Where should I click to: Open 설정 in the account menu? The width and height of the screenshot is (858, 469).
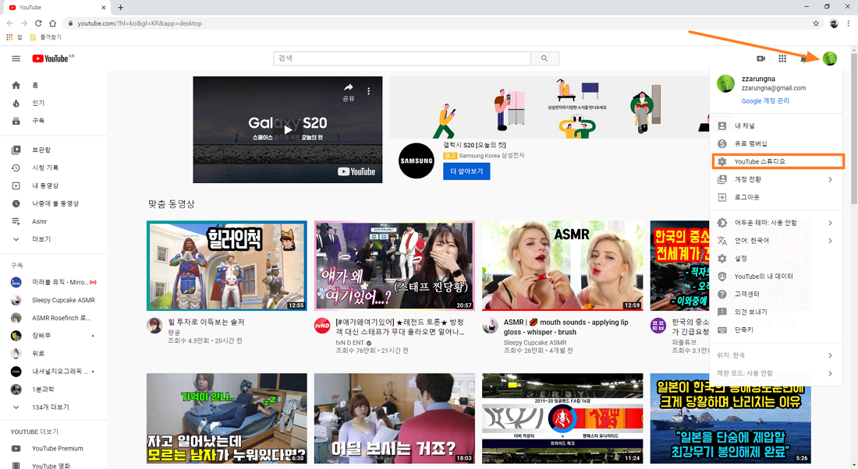775,259
